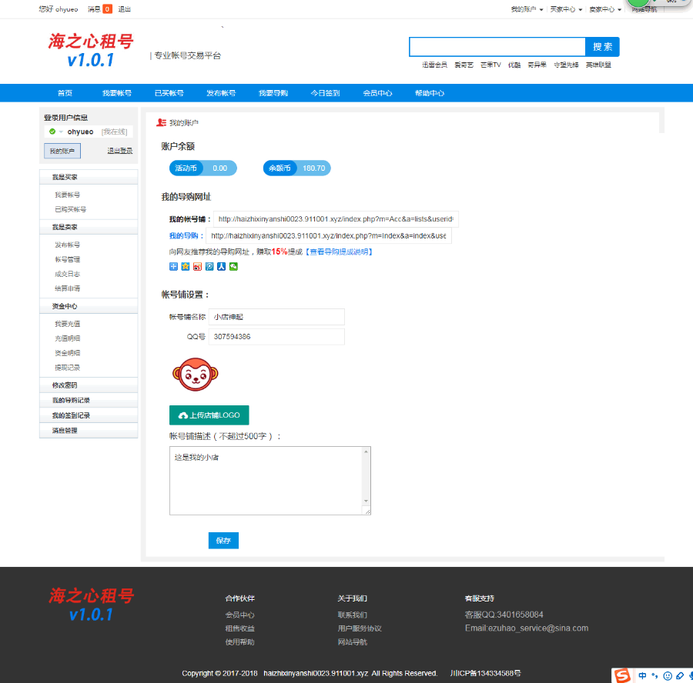Share shop URL to Sina Weibo
Screen dimensions: 693x683
pyautogui.click(x=198, y=266)
